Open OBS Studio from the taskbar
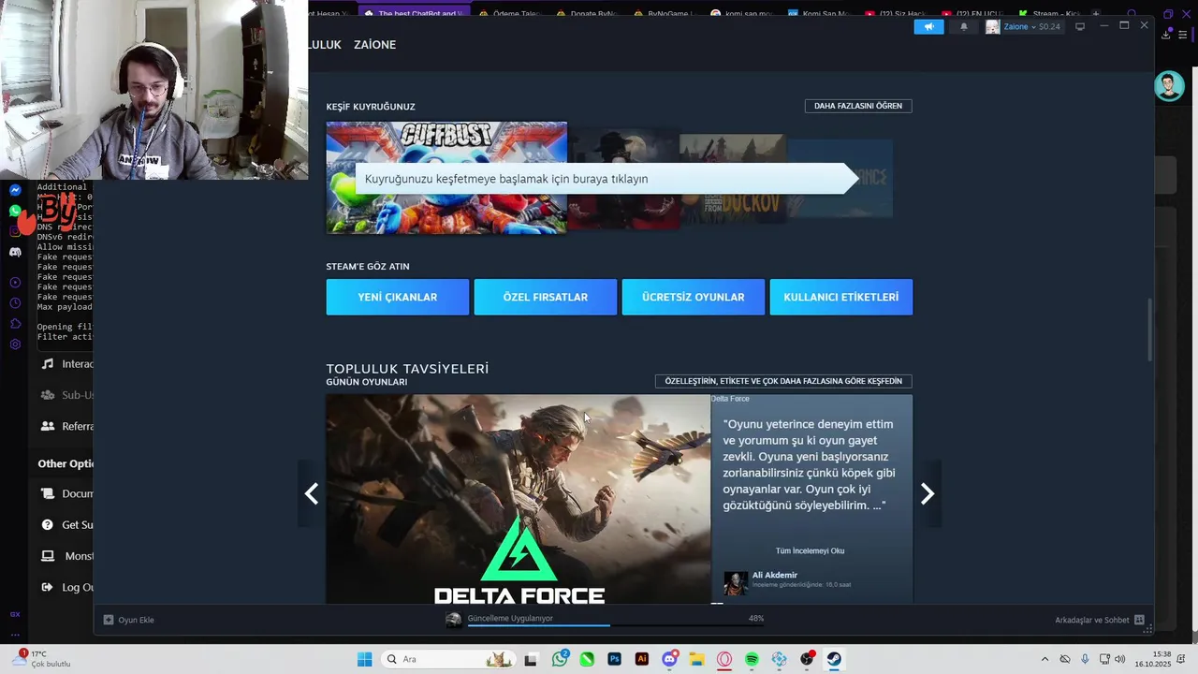 coord(807,659)
